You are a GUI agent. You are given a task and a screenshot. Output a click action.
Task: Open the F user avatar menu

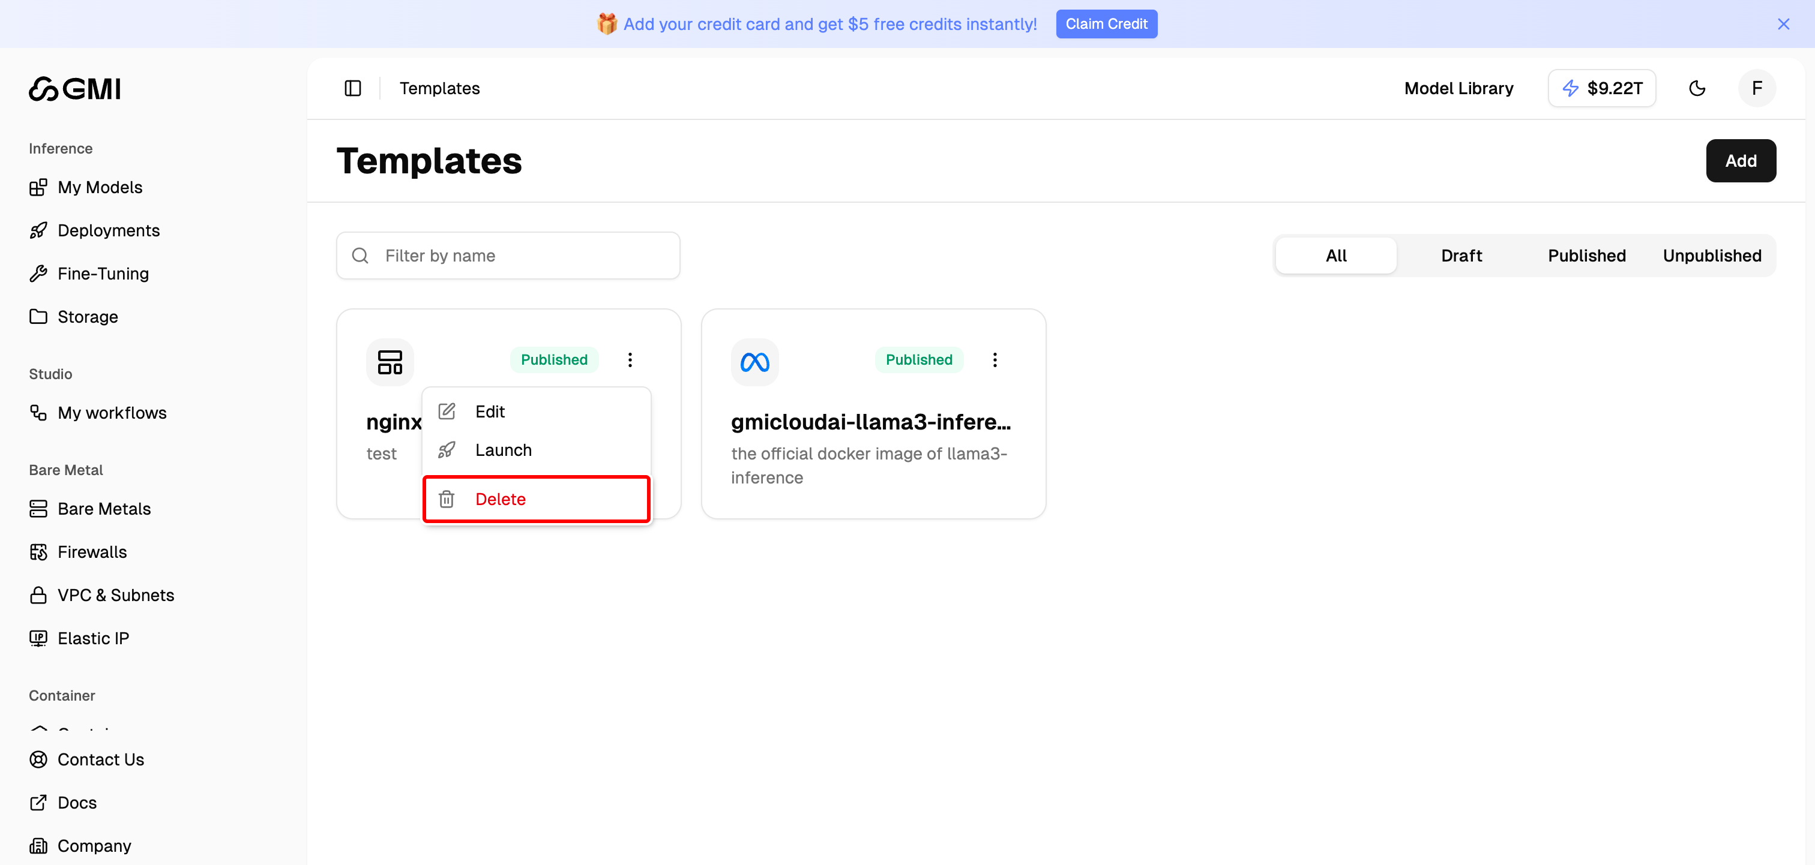1757,88
